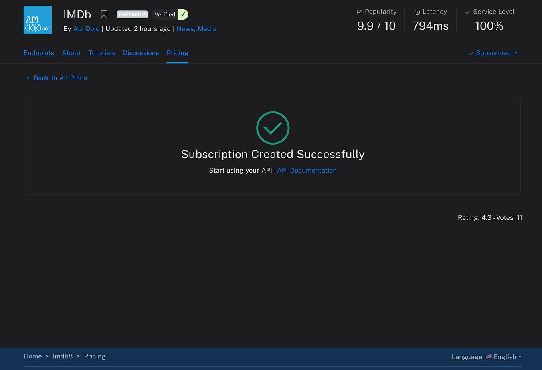Click the checkmark beside Subscribed

[x=470, y=53]
